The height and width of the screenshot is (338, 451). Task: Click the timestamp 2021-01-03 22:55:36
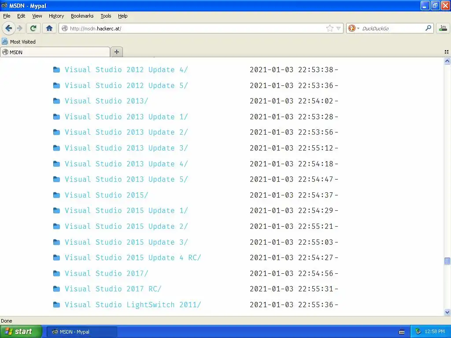click(292, 305)
